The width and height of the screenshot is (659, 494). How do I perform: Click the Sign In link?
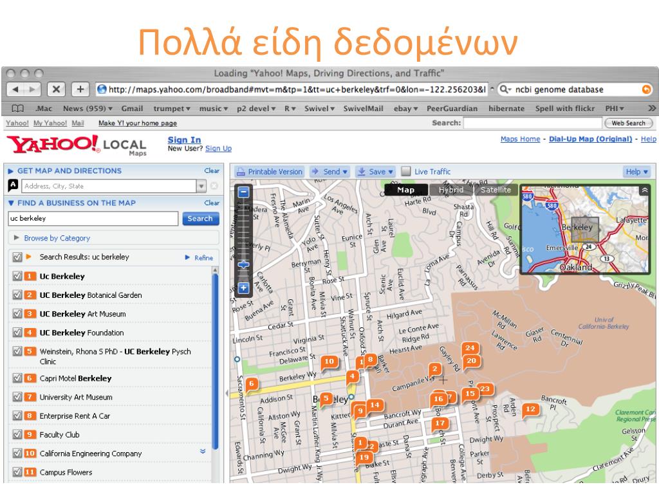tap(184, 140)
